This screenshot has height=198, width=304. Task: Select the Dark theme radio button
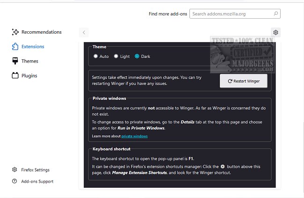[x=137, y=57]
